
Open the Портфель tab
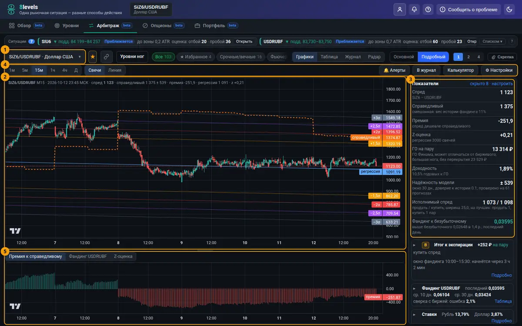pos(216,26)
